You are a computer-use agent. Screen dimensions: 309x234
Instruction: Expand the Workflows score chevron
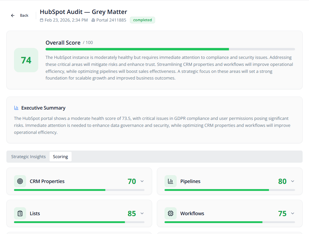point(293,213)
